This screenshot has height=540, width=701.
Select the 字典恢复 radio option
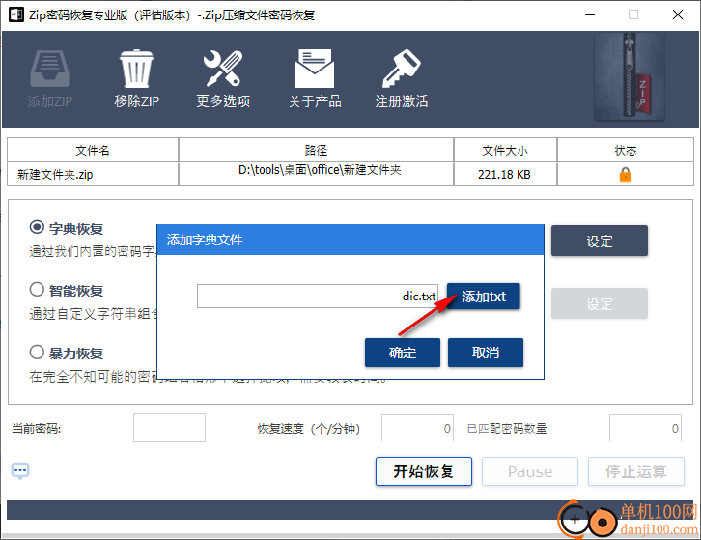[x=37, y=227]
